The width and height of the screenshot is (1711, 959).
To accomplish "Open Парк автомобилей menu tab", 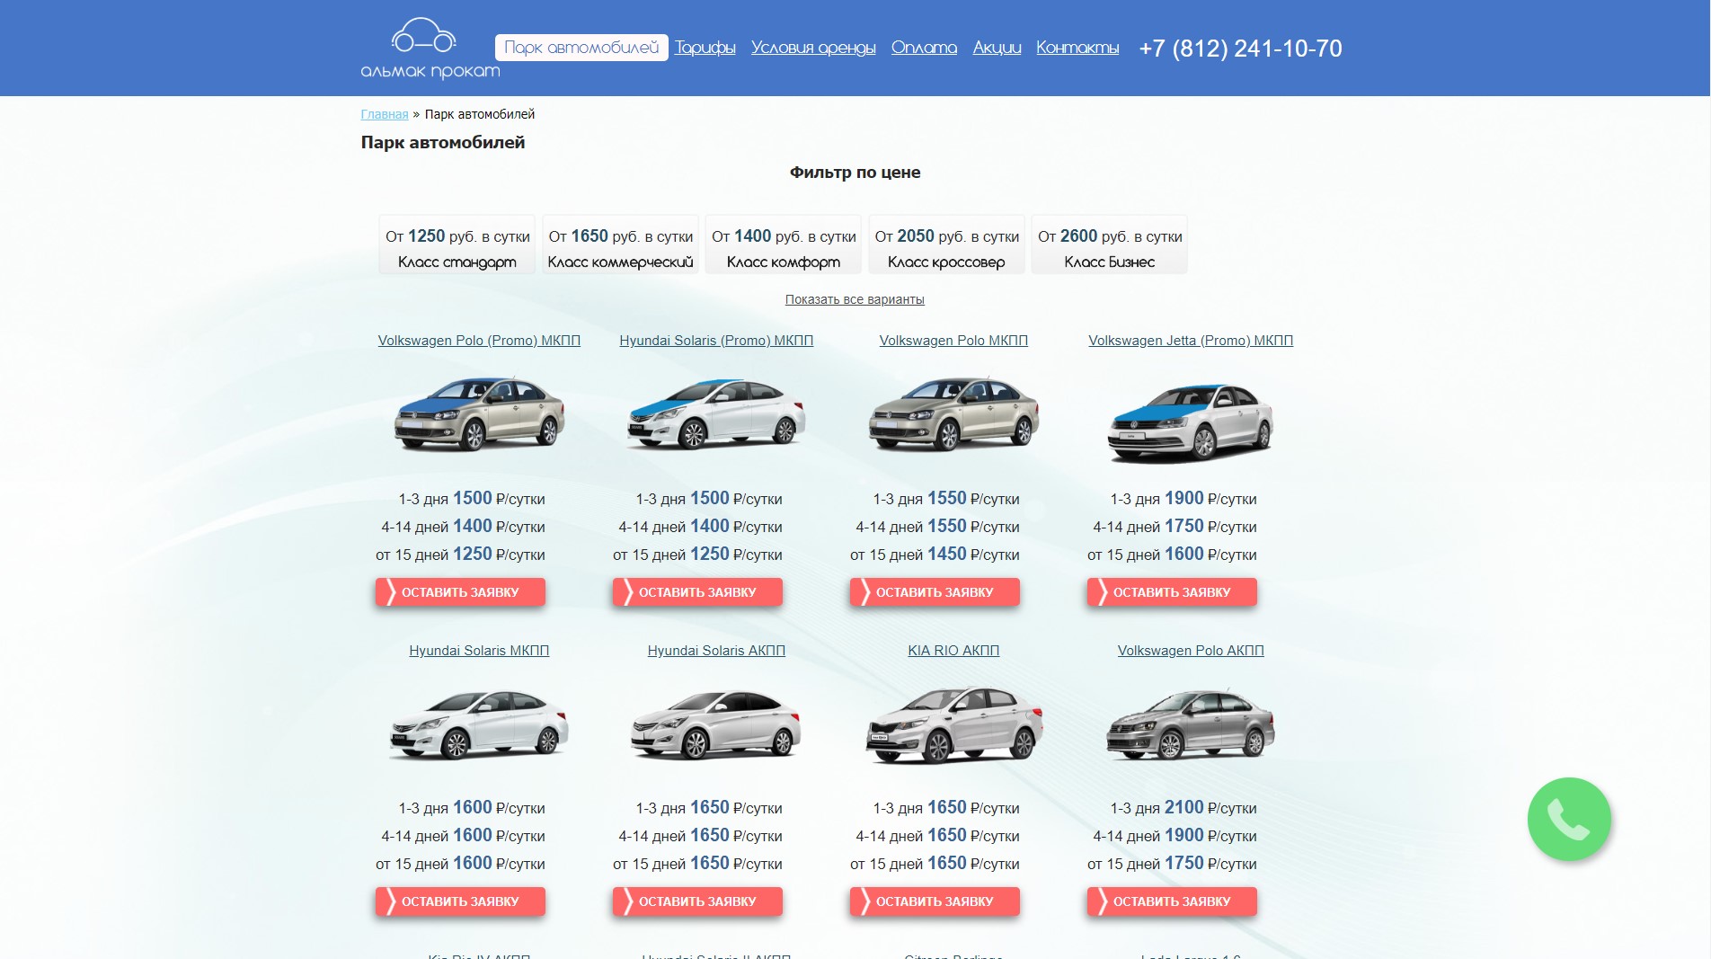I will [581, 48].
